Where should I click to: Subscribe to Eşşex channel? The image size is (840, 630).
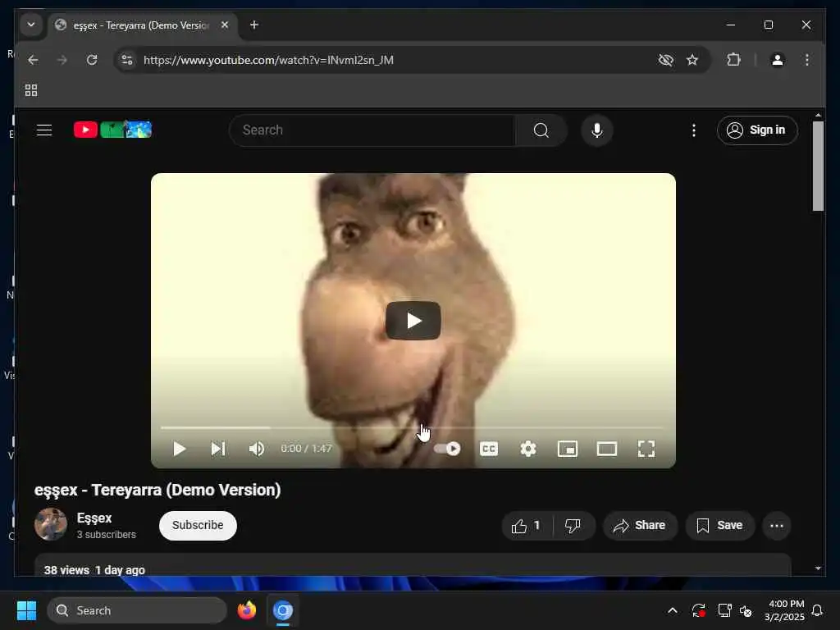(x=198, y=525)
